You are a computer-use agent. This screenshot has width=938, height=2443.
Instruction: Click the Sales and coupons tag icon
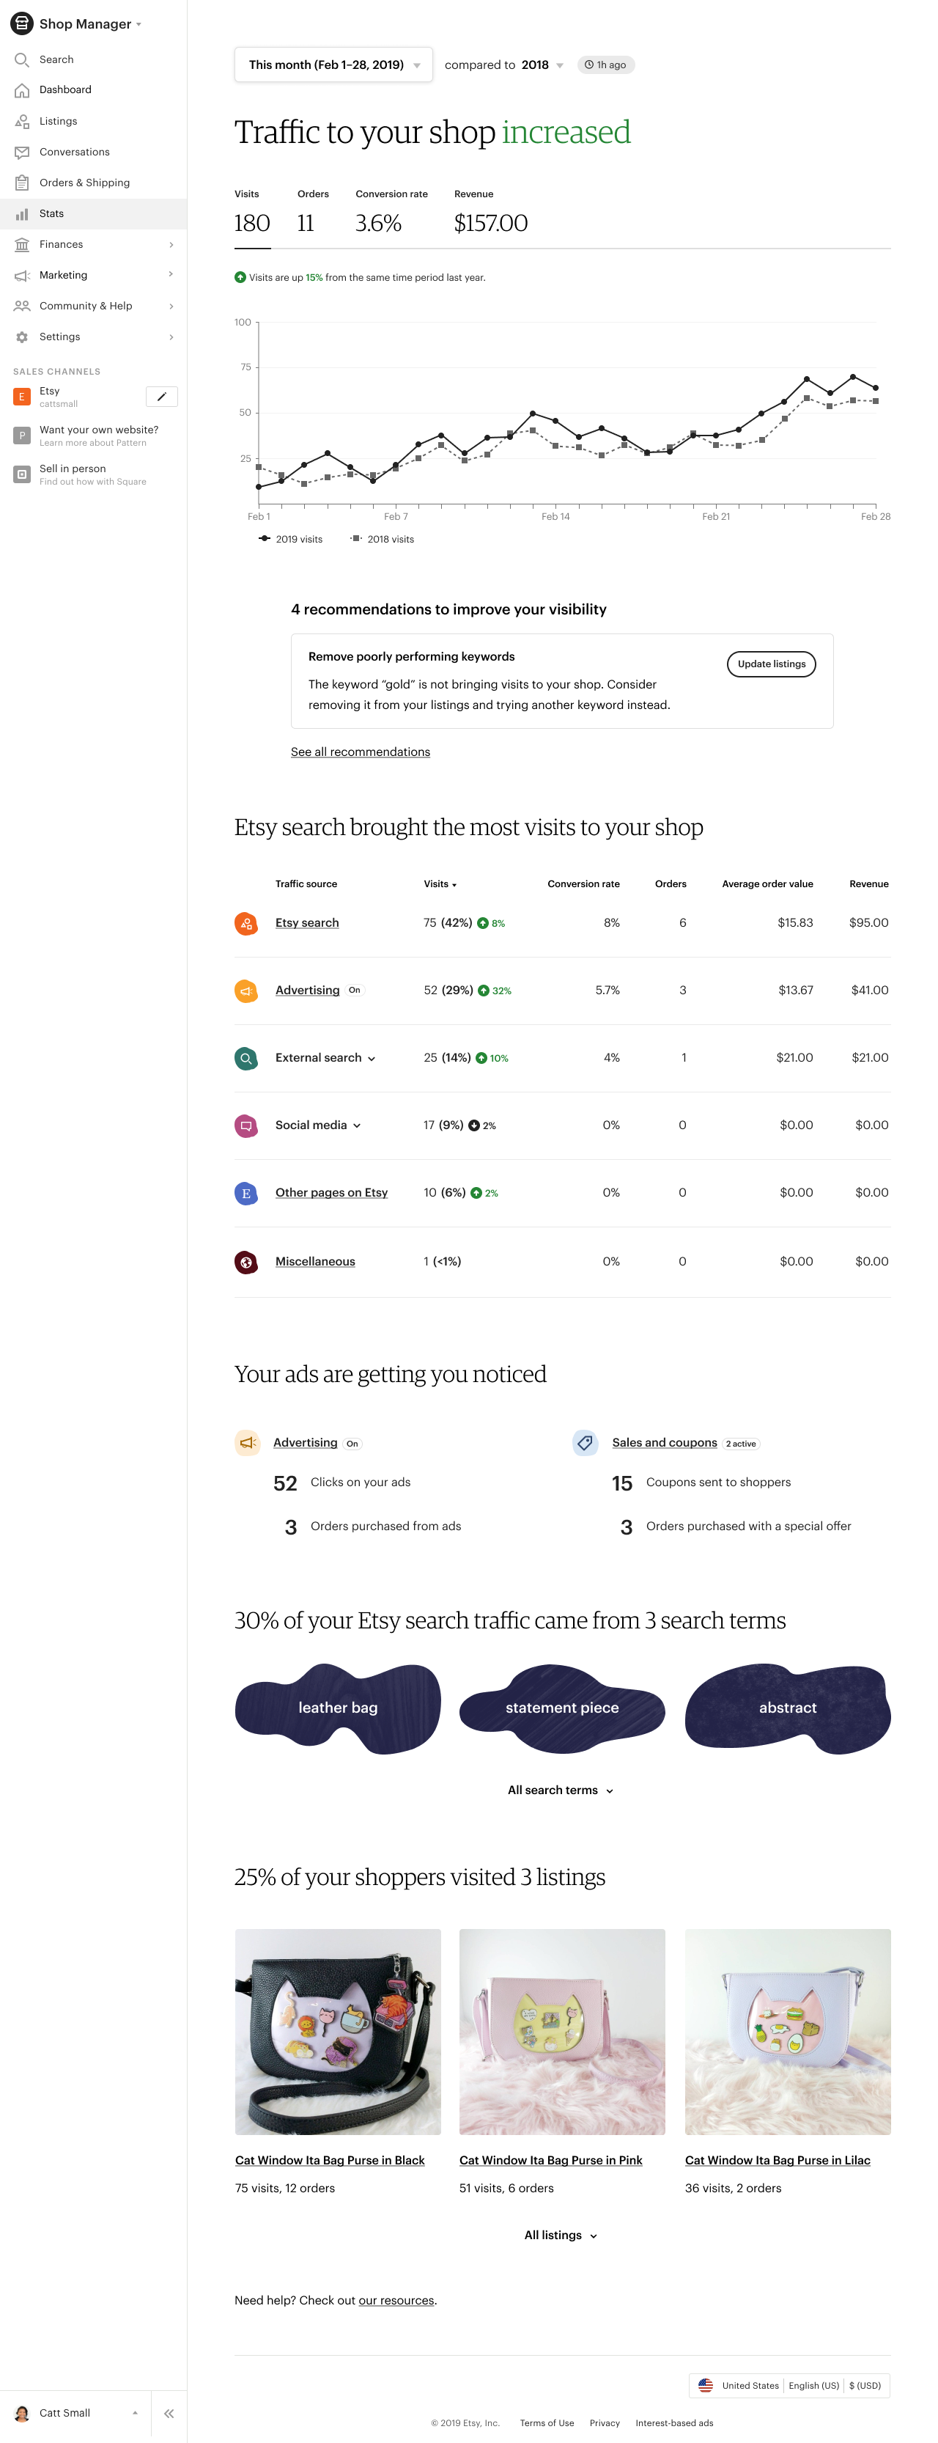tap(585, 1442)
